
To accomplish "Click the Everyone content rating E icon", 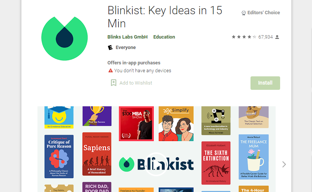I will tap(110, 48).
